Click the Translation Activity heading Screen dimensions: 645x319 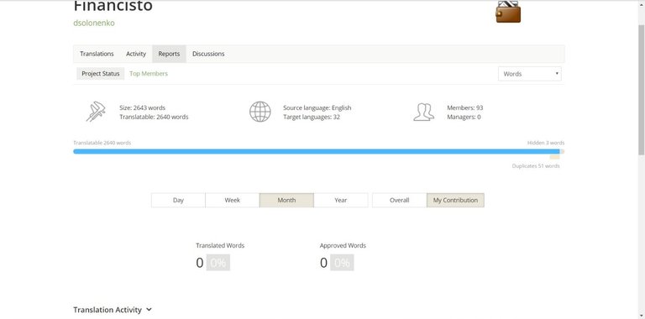point(107,310)
